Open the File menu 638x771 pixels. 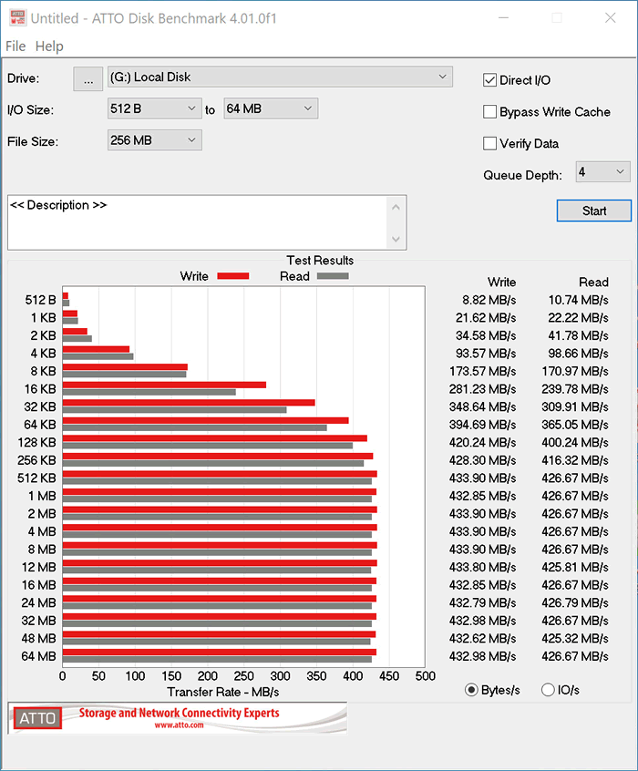coord(15,46)
